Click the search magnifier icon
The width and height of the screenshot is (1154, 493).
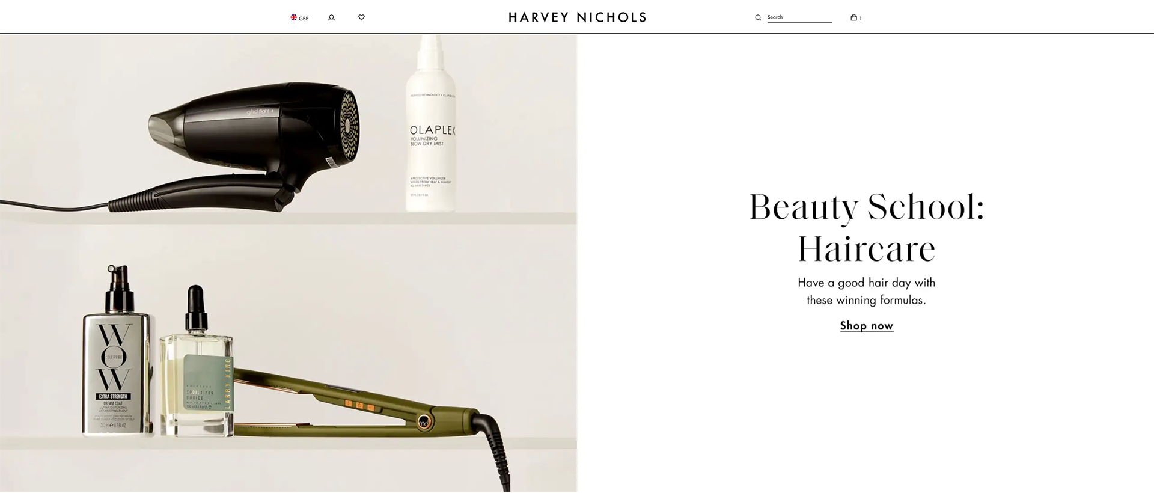[758, 18]
